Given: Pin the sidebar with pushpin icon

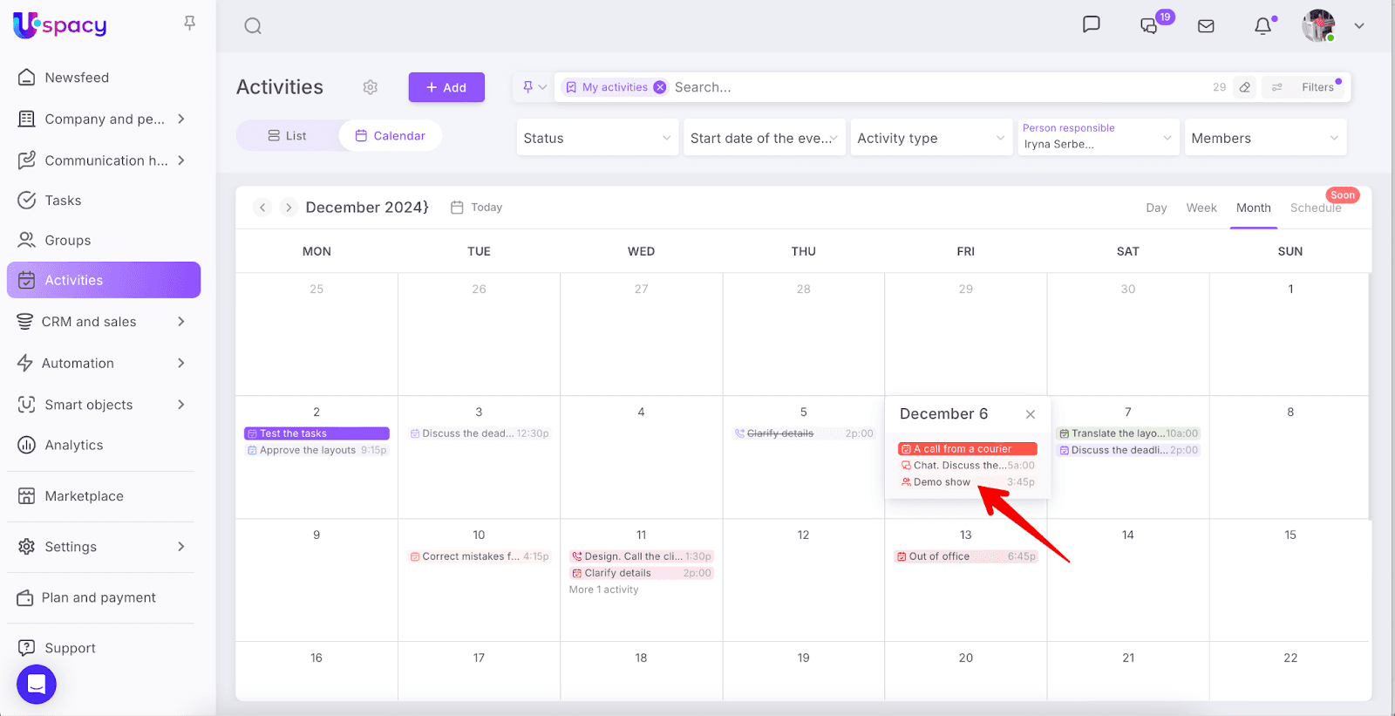Looking at the screenshot, I should (x=189, y=24).
